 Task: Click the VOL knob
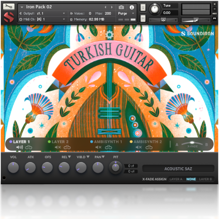13,167
